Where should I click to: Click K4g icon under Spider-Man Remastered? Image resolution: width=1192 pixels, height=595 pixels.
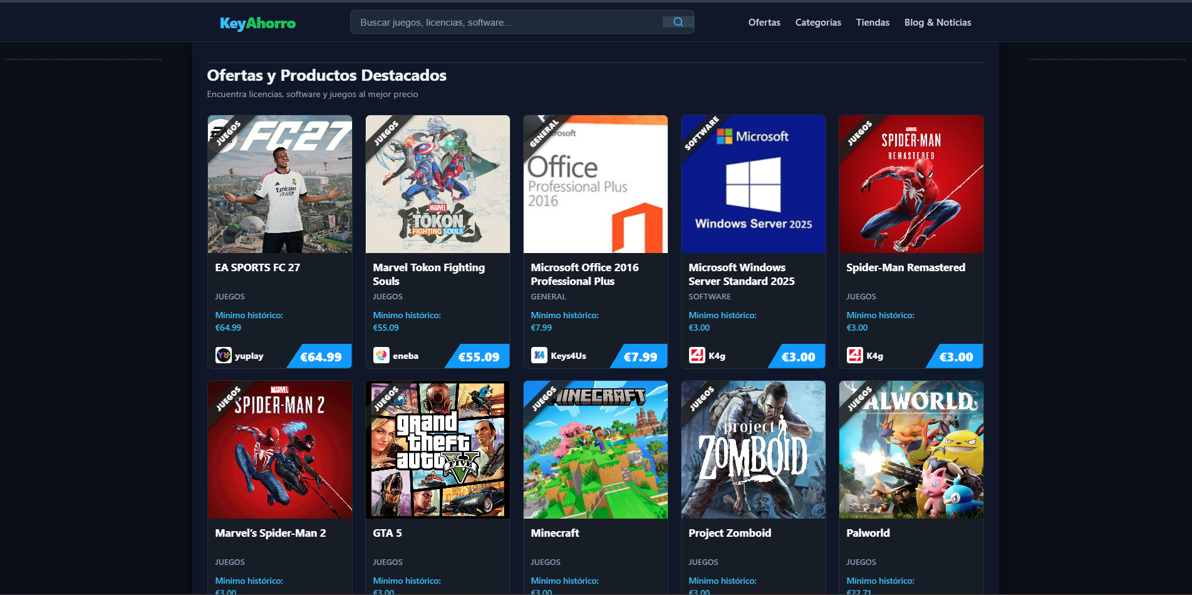click(855, 355)
